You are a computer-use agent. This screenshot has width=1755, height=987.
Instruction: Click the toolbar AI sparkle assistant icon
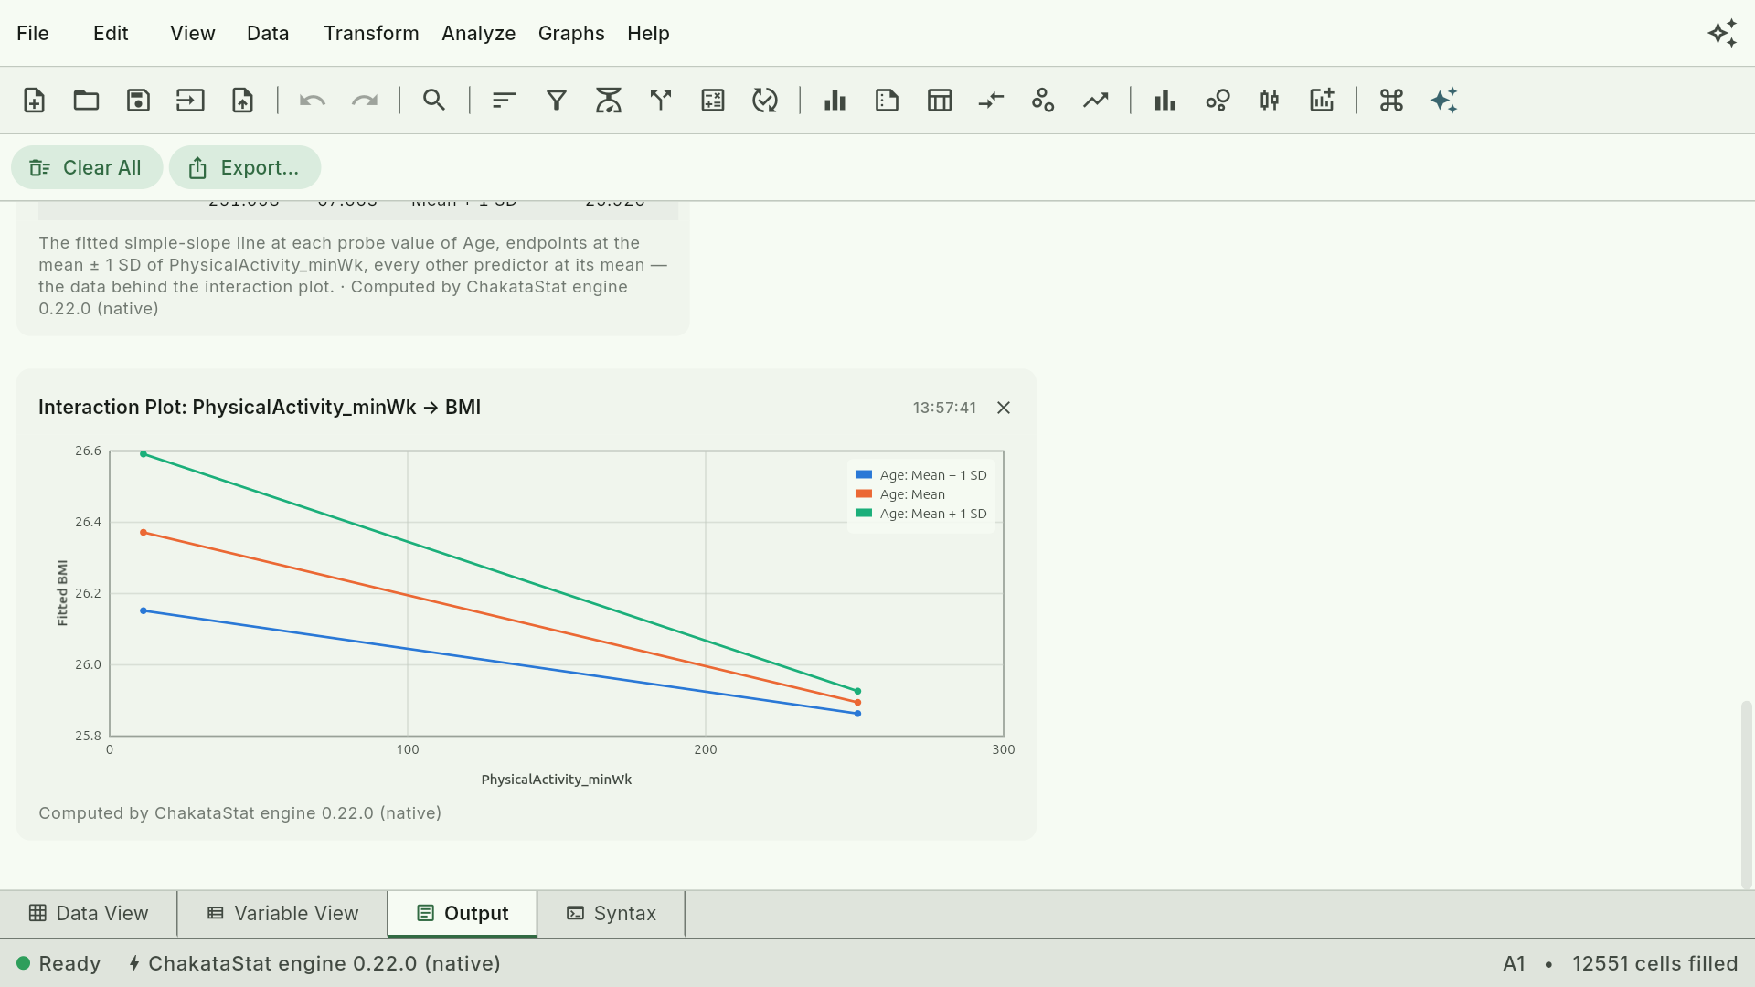tap(1444, 101)
